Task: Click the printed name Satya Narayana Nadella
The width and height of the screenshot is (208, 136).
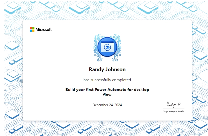Action: pos(174,111)
